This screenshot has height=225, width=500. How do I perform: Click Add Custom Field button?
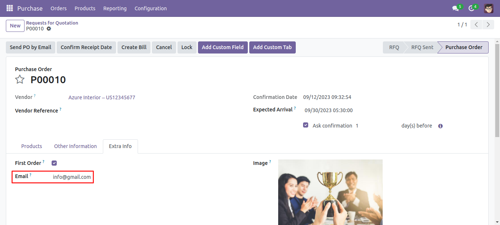click(x=223, y=47)
